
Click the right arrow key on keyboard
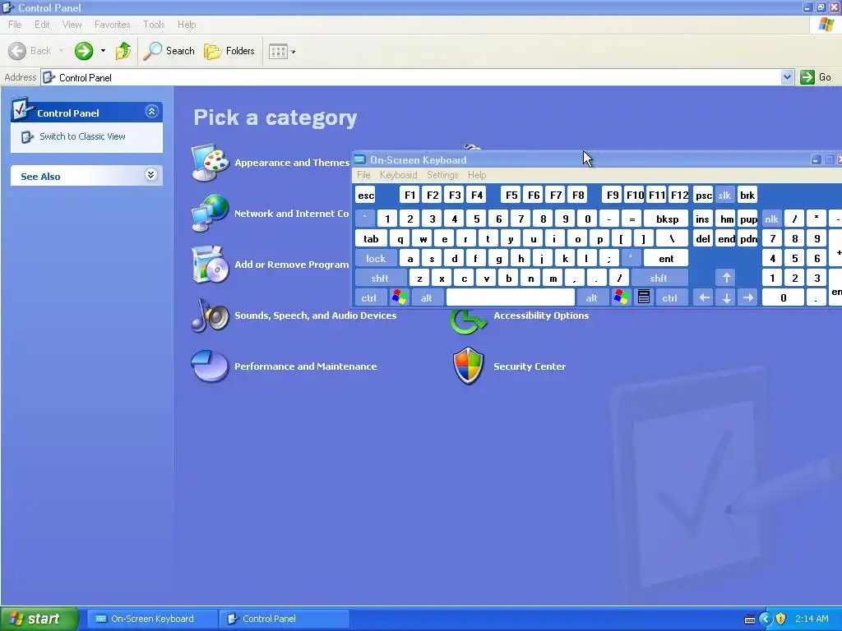748,297
